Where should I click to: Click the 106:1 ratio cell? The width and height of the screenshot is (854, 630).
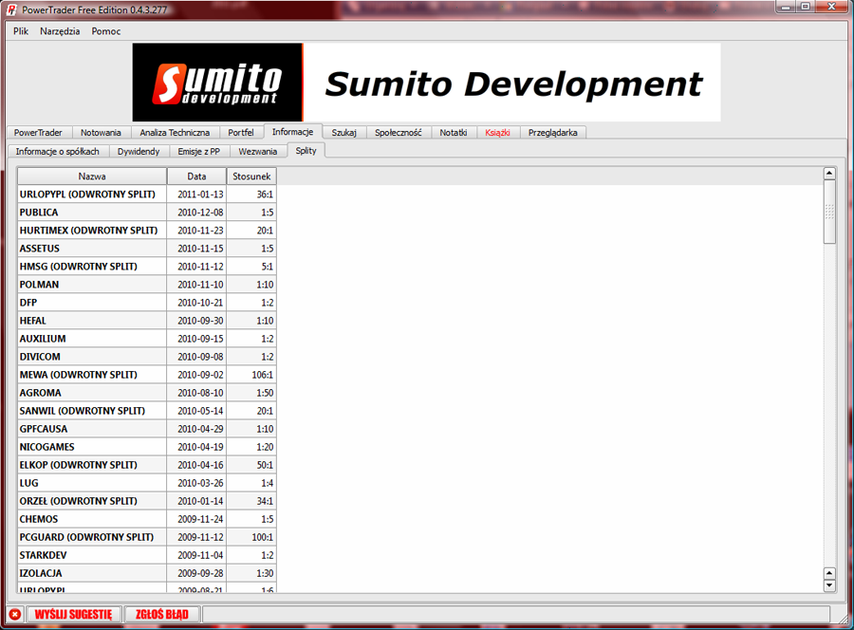pyautogui.click(x=251, y=375)
